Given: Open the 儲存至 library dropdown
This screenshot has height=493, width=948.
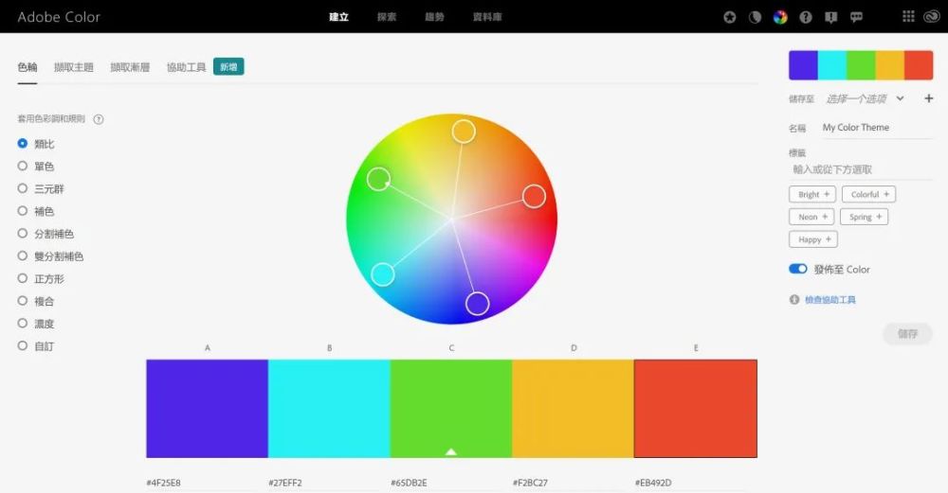Looking at the screenshot, I should (x=865, y=98).
